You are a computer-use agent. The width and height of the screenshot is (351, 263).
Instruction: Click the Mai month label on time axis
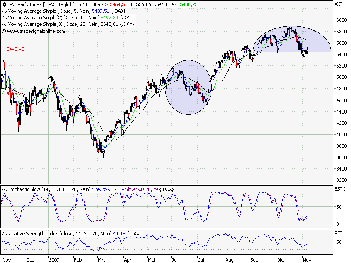151,260
